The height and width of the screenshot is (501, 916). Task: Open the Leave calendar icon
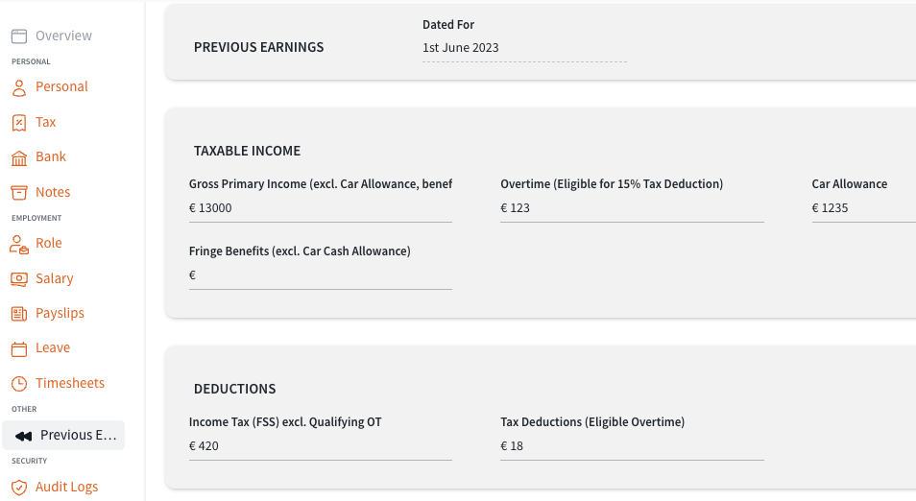point(19,349)
